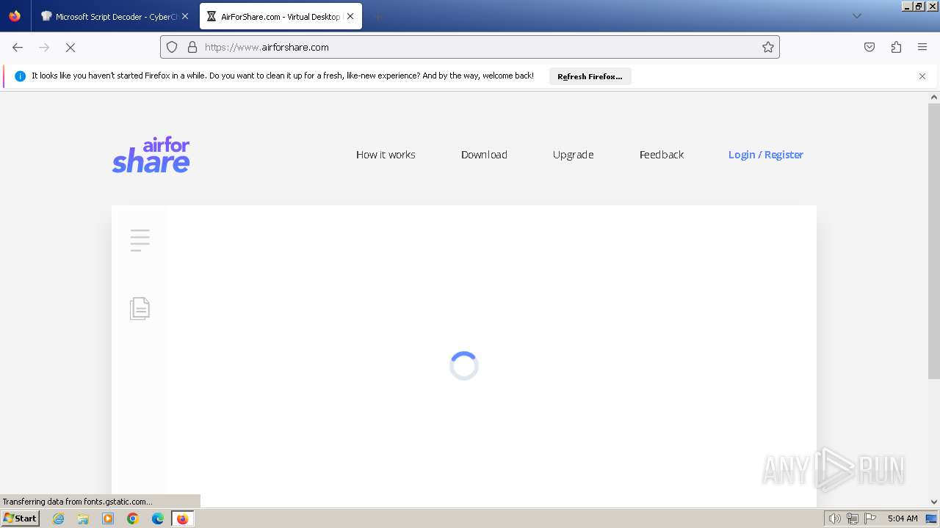Bookmark this page with the star

(x=768, y=47)
